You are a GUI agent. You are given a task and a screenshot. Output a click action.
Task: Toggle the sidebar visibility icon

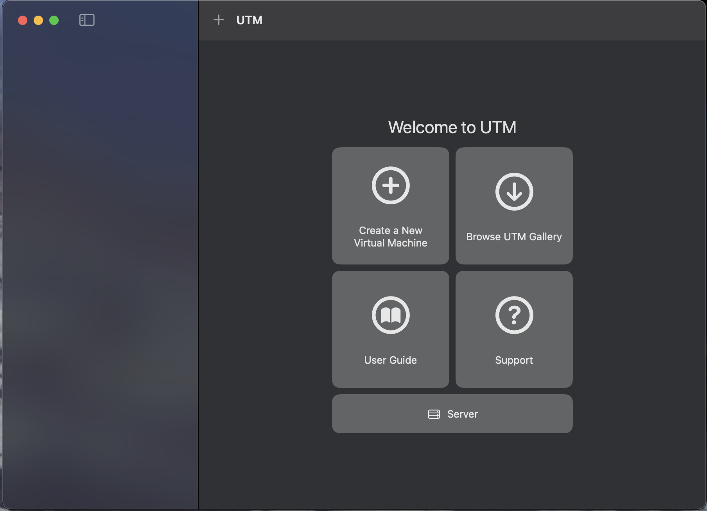(x=87, y=20)
